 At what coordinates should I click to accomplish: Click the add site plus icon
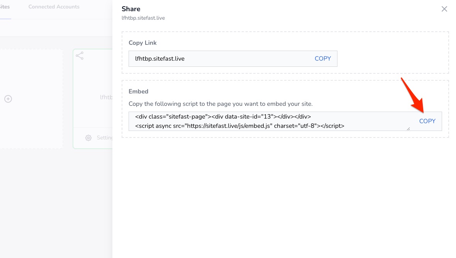coord(8,99)
